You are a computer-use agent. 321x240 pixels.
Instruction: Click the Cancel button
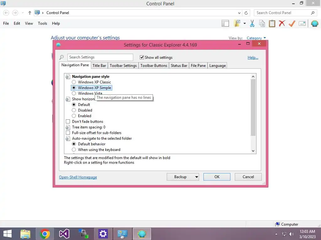click(x=248, y=177)
